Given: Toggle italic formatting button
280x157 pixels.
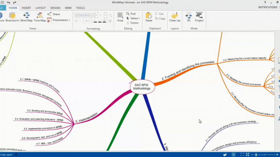Looking at the screenshot, I should [x=81, y=21].
